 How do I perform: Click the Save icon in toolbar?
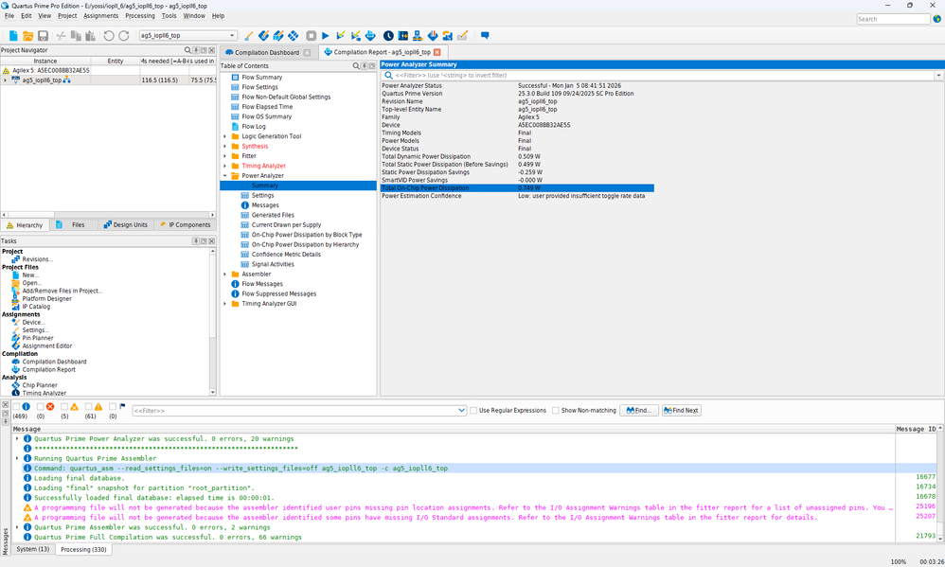click(x=43, y=36)
